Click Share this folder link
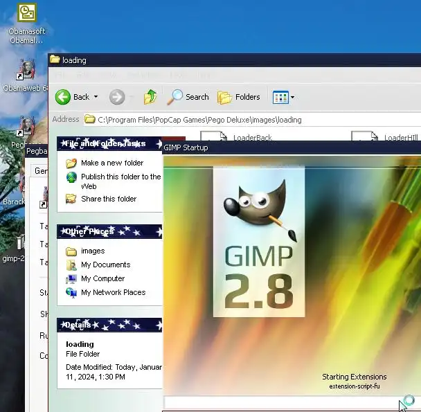This screenshot has width=421, height=412. pyautogui.click(x=109, y=199)
